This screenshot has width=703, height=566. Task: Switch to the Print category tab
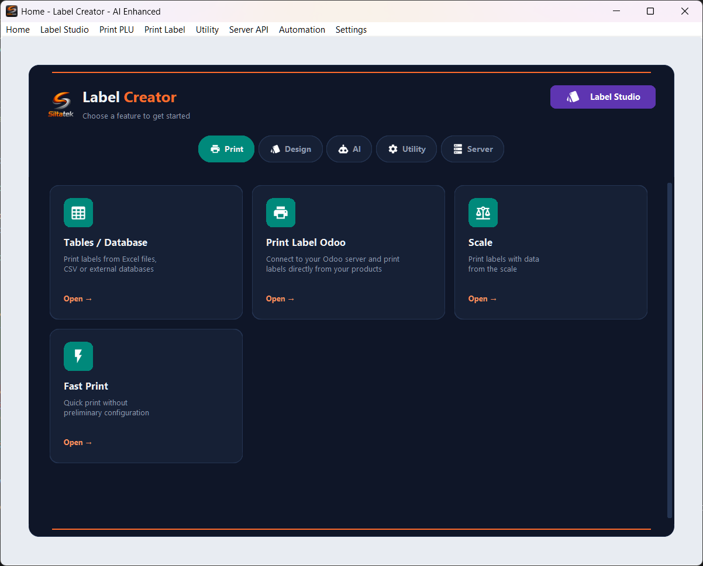point(226,149)
